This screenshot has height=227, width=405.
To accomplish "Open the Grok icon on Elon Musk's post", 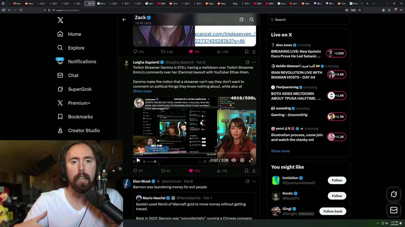I will 247,181.
